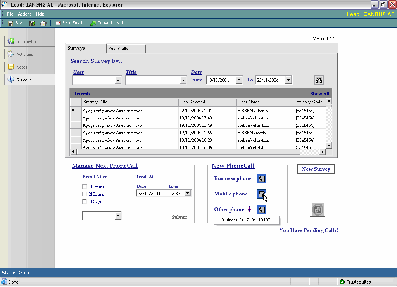Open the User dropdown filter
This screenshot has height=287, width=397.
pyautogui.click(x=118, y=80)
